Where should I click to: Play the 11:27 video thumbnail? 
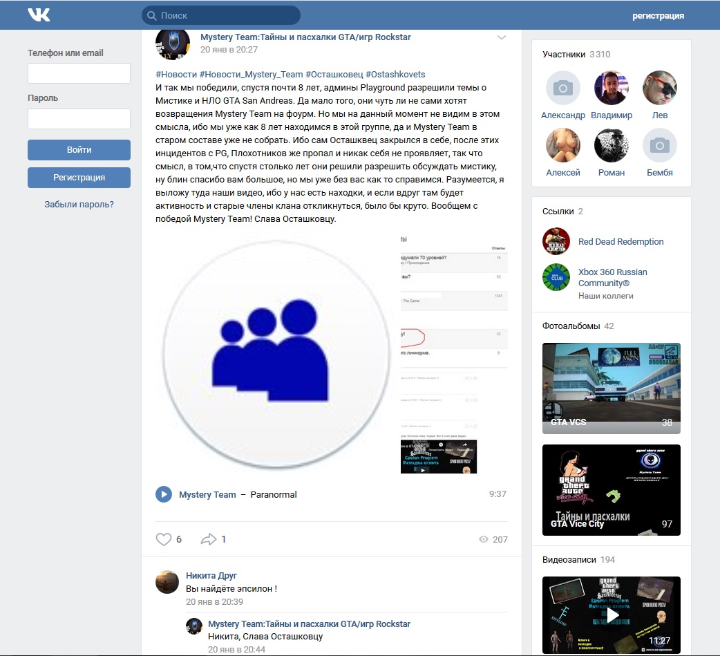point(612,615)
